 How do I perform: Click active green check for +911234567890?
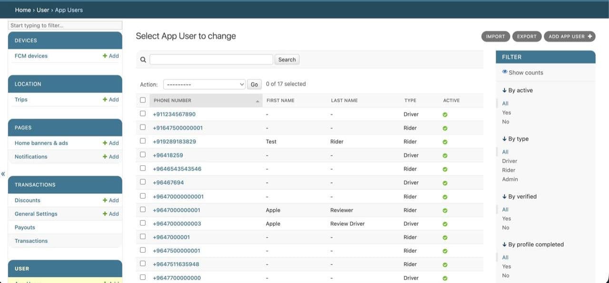tap(445, 114)
